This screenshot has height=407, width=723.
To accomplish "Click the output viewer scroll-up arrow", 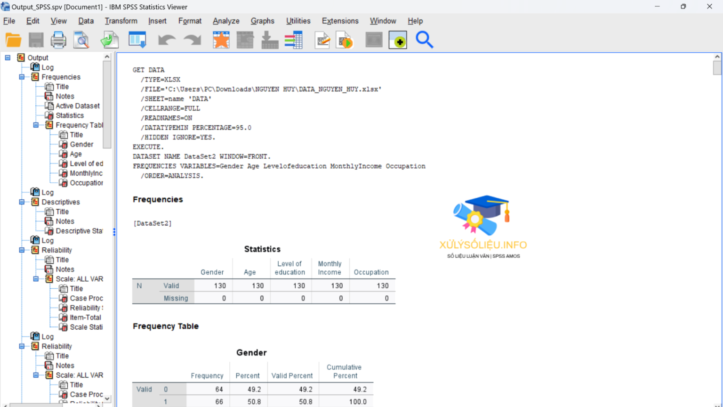I will (x=717, y=57).
